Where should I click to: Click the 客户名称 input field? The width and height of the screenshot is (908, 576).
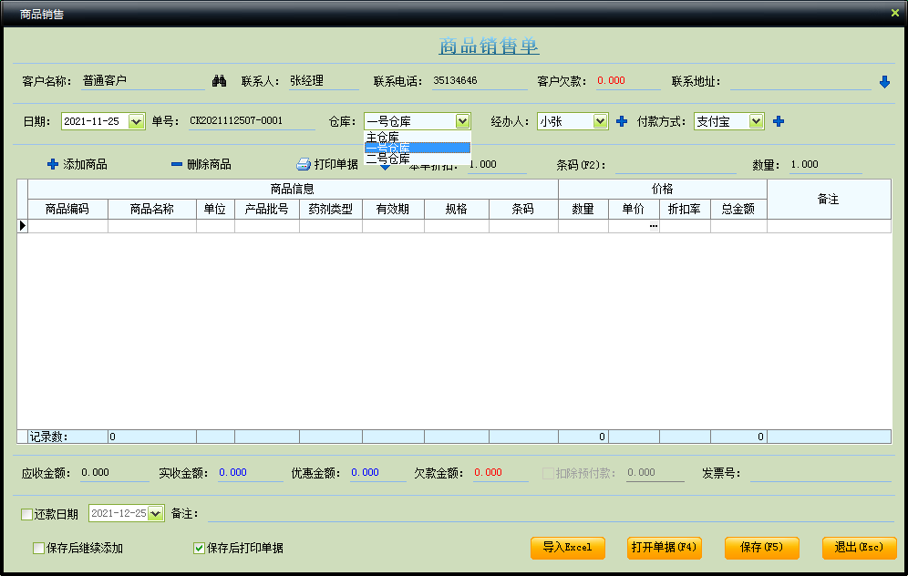tap(142, 81)
